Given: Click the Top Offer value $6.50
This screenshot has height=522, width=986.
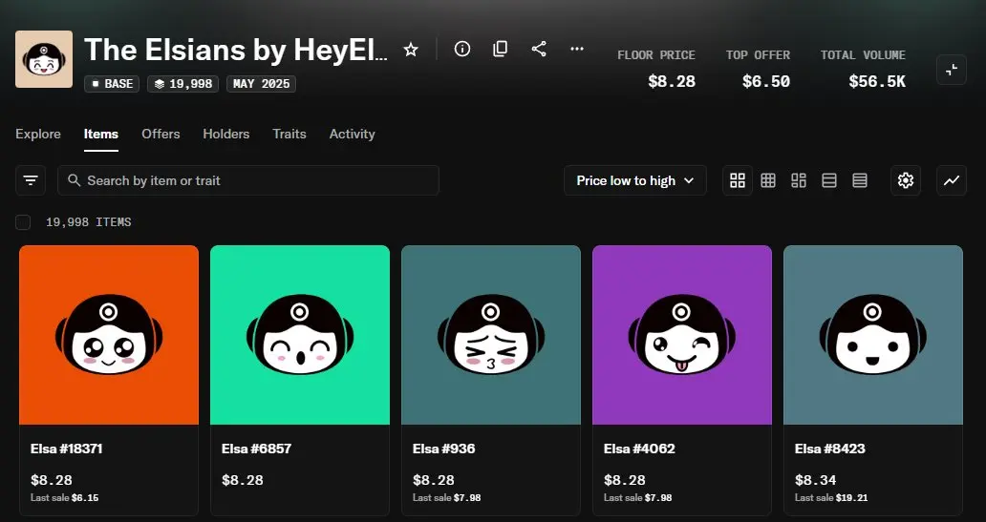Looking at the screenshot, I should tap(766, 81).
